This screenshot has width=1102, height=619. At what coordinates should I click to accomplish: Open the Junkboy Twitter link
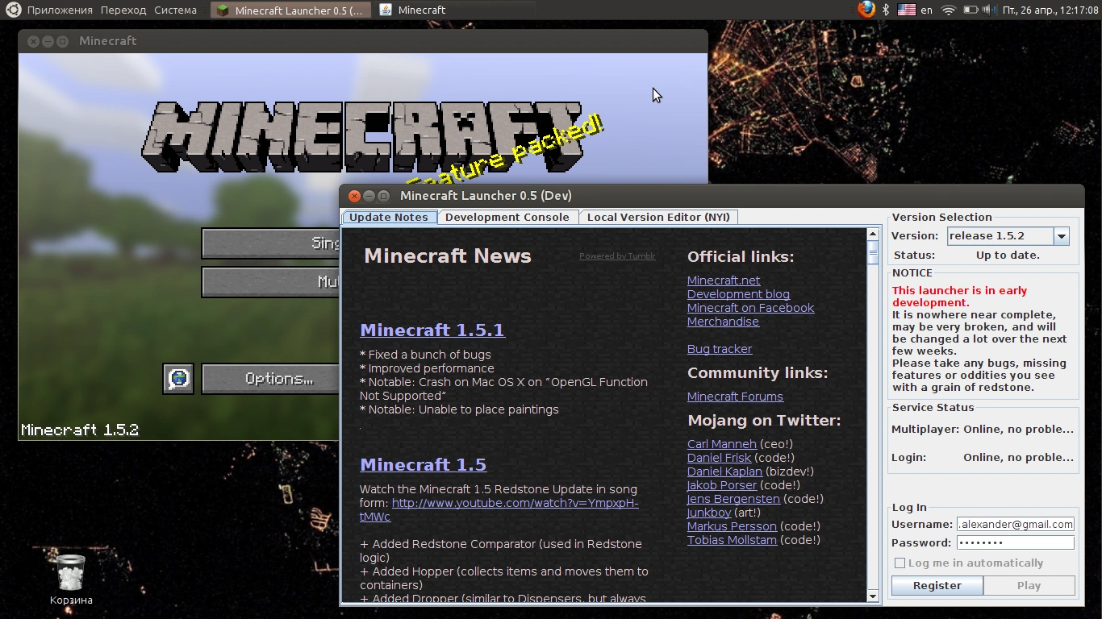pyautogui.click(x=709, y=513)
